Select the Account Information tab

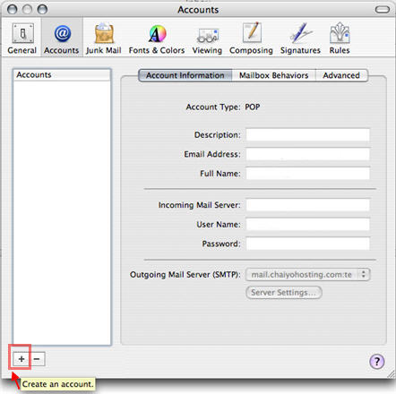185,75
